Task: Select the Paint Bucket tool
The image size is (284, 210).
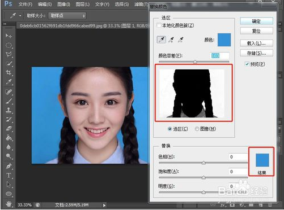Action: [x=9, y=138]
